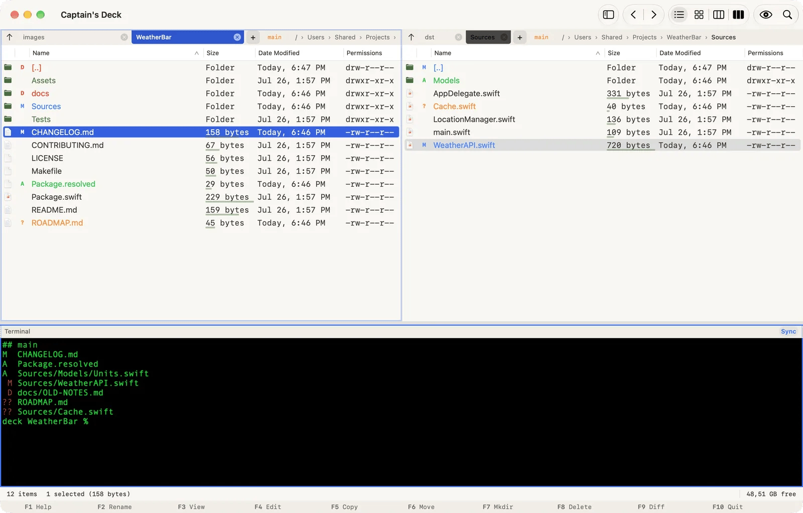
Task: Sort right pane by Size column
Action: point(630,53)
